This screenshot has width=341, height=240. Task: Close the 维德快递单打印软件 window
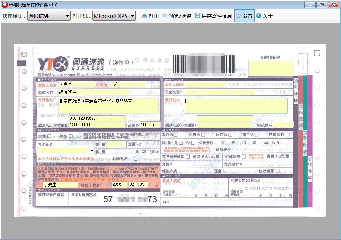point(333,5)
